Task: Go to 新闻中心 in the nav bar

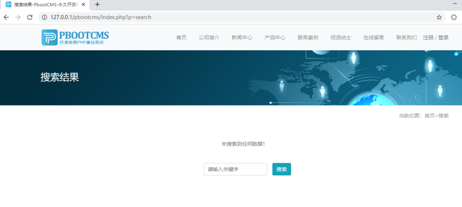Action: [x=242, y=37]
